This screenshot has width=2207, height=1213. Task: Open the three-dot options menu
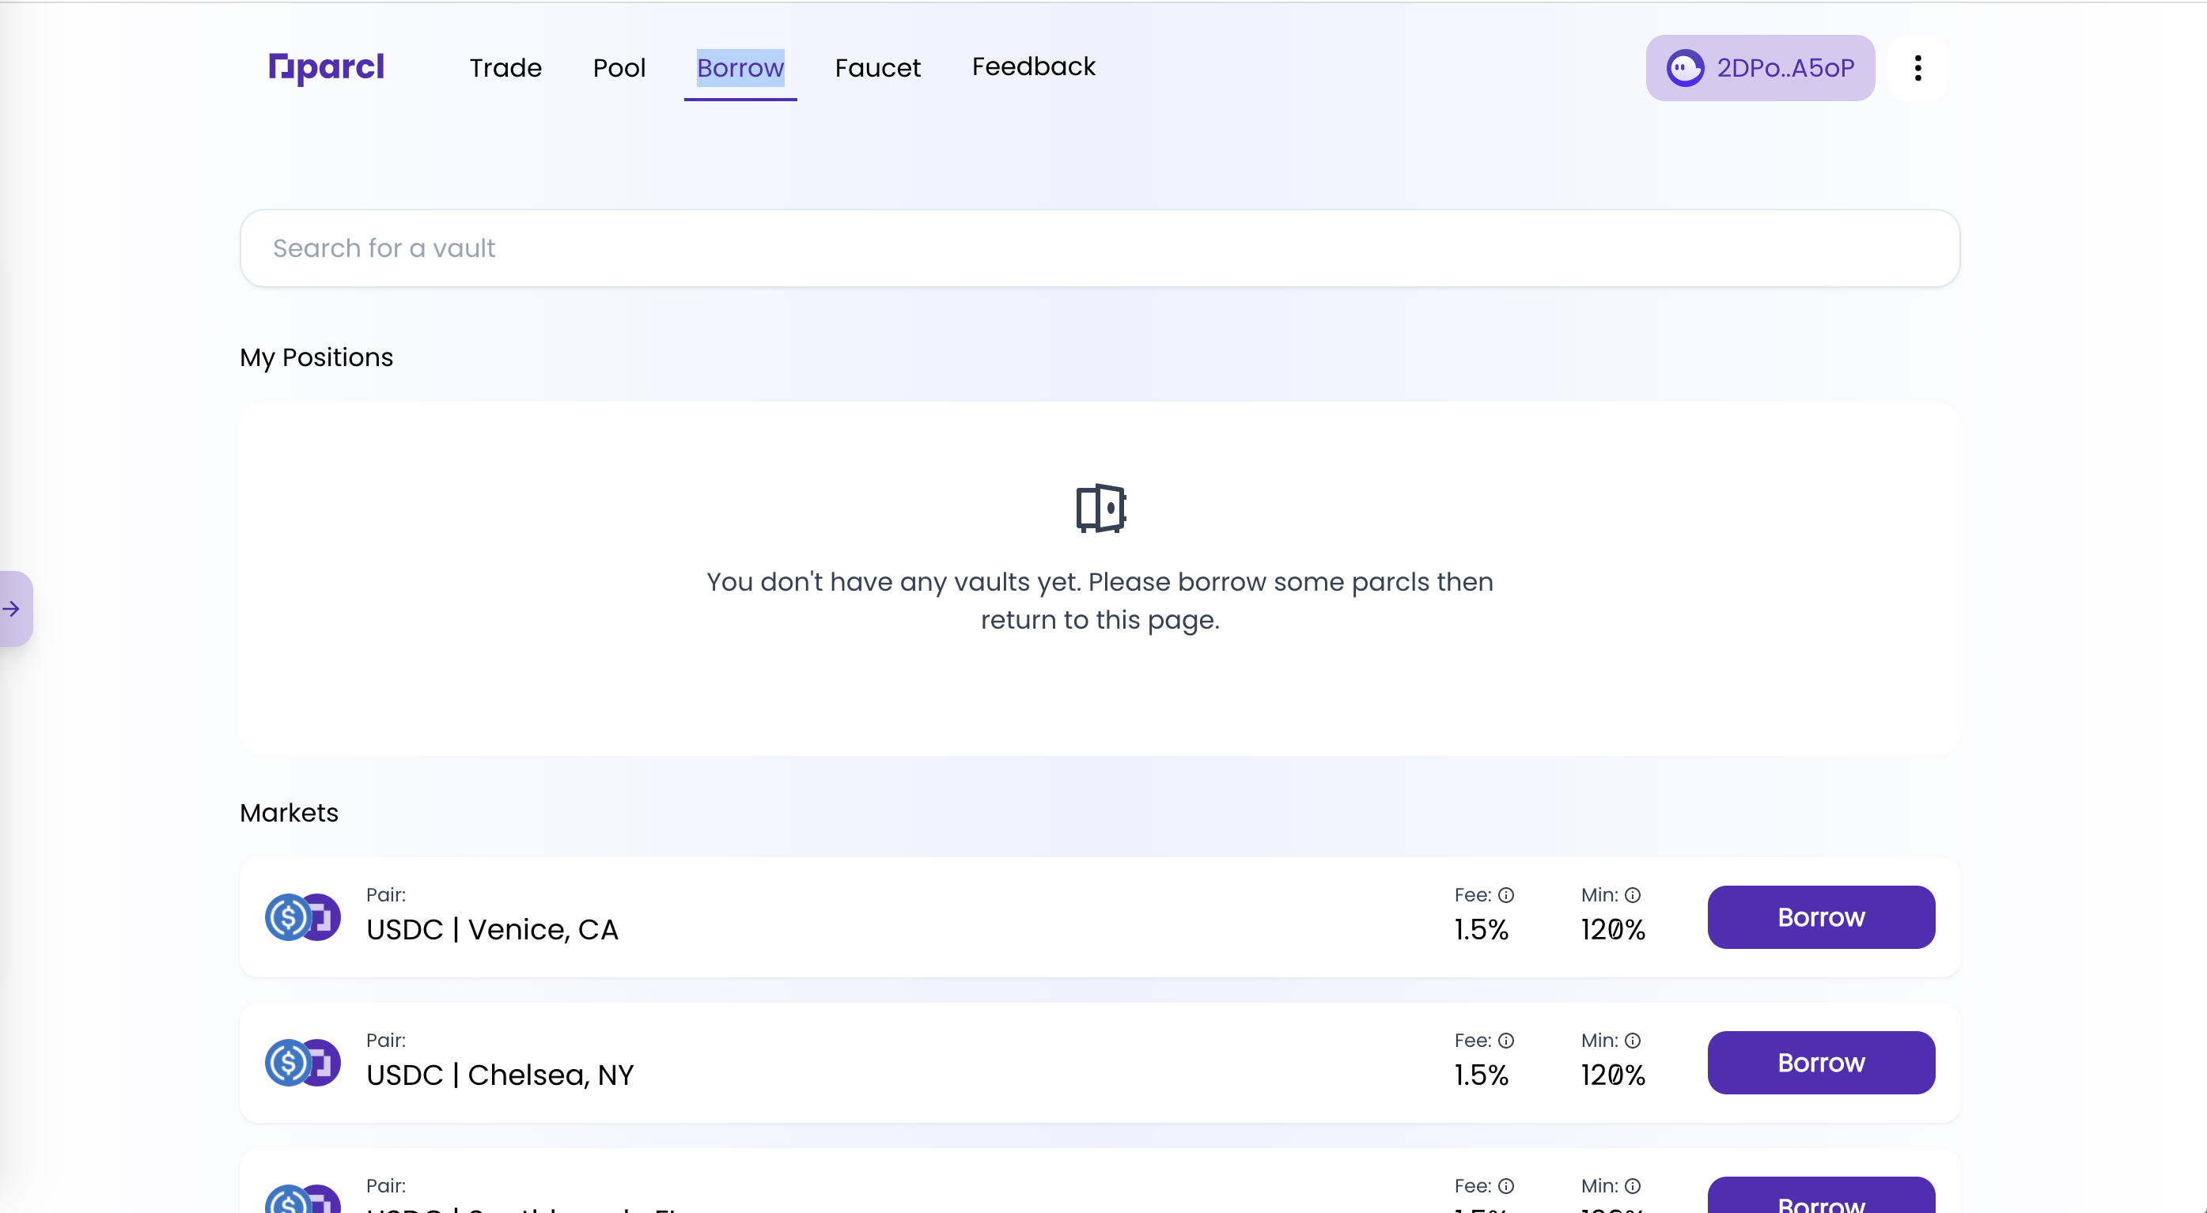tap(1917, 68)
